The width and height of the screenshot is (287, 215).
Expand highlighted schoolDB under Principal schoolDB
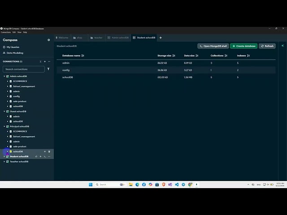(8, 151)
